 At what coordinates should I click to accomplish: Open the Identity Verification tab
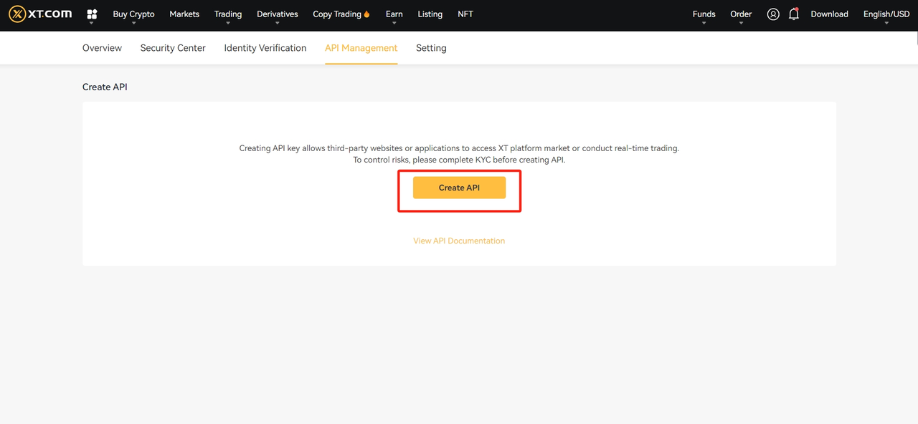(x=265, y=48)
